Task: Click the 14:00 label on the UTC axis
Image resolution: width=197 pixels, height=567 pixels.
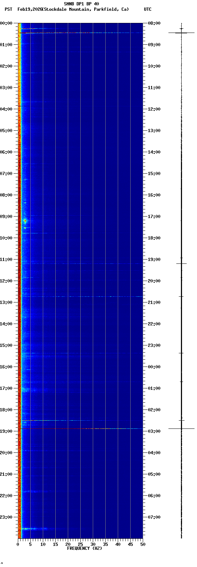Action: 154,152
